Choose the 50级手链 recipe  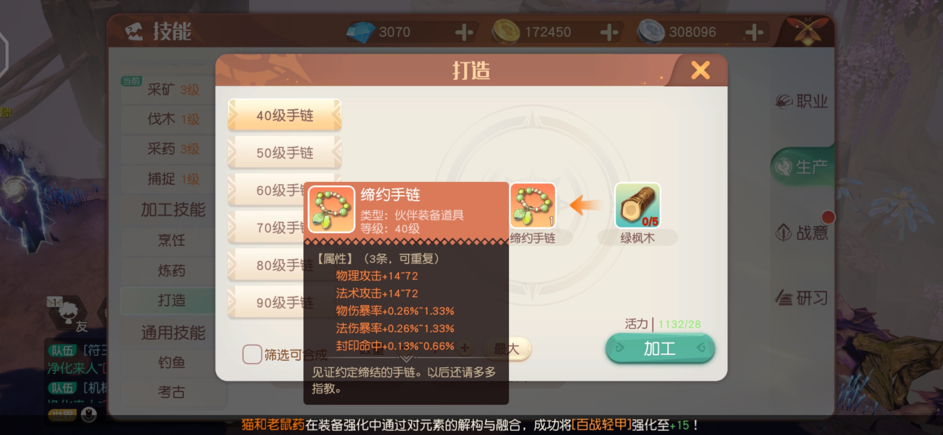click(x=285, y=153)
